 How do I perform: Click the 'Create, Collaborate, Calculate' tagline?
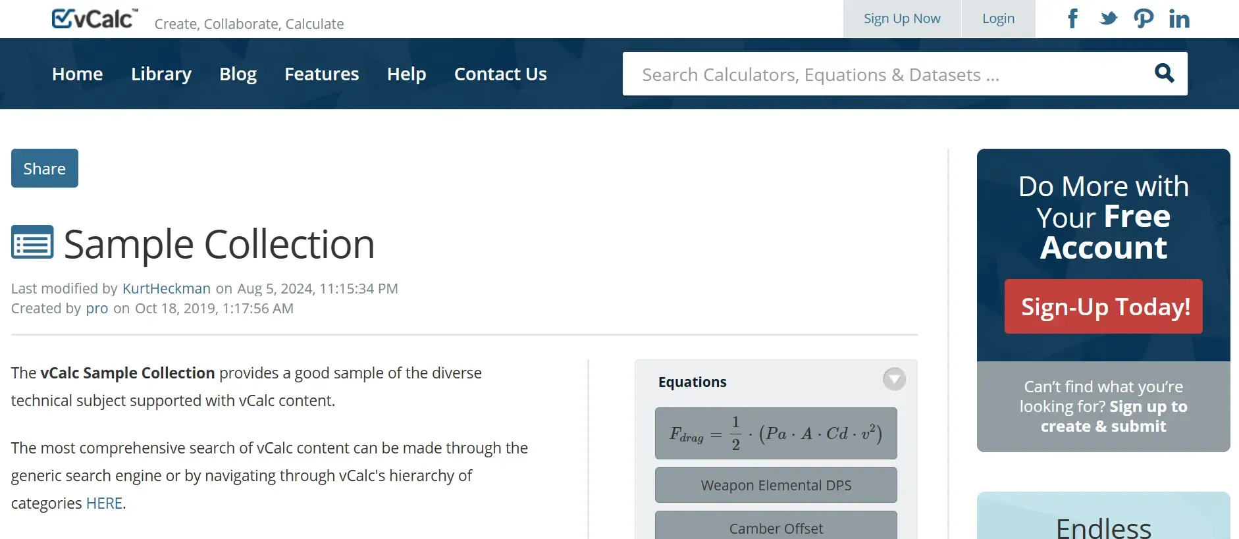click(249, 24)
